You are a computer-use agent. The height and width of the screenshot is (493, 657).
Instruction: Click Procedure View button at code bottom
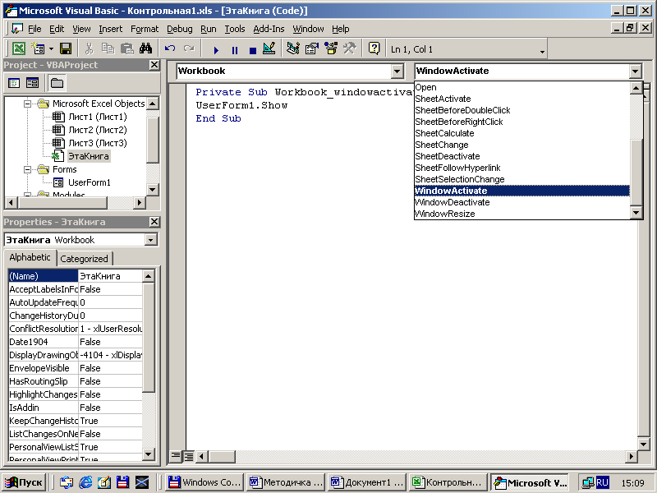click(x=176, y=456)
